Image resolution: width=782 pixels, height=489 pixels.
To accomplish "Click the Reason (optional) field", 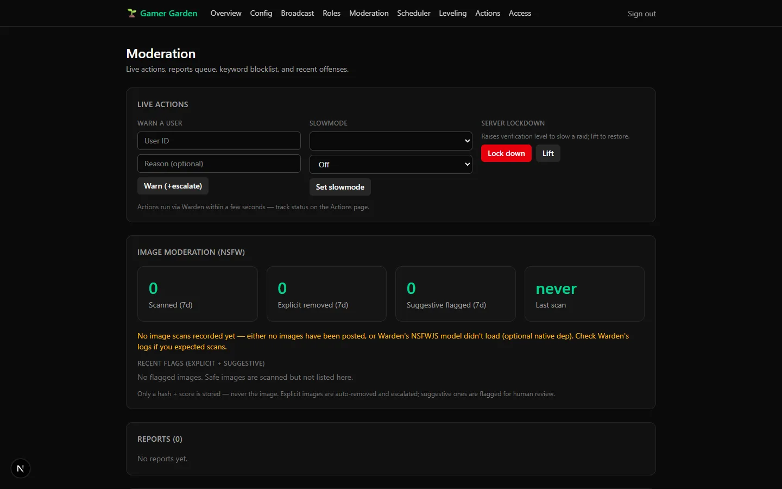I will (219, 164).
